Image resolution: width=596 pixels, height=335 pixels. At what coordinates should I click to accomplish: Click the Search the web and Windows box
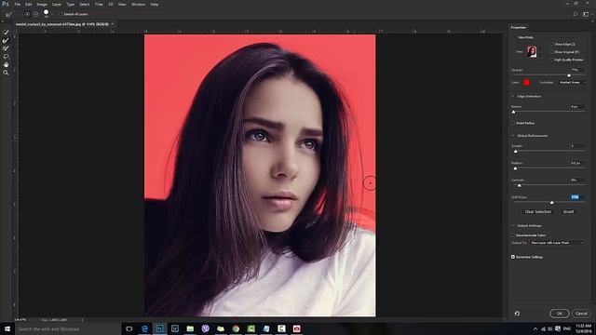[x=68, y=328]
